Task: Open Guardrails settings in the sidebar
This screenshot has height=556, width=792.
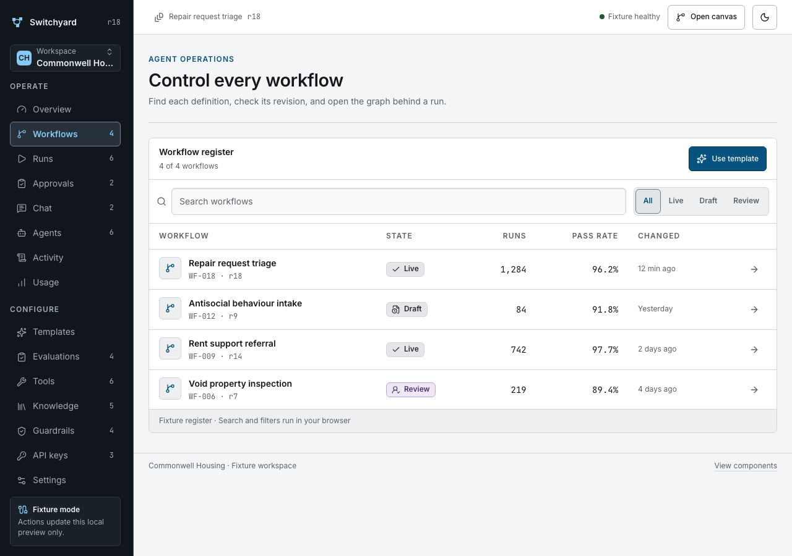Action: click(65, 431)
